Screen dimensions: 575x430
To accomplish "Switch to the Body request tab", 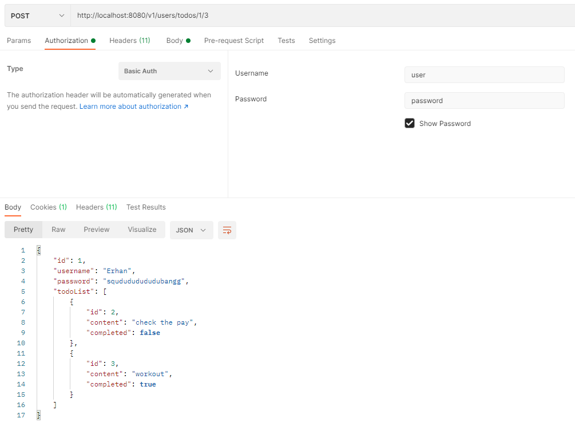I will pyautogui.click(x=175, y=41).
